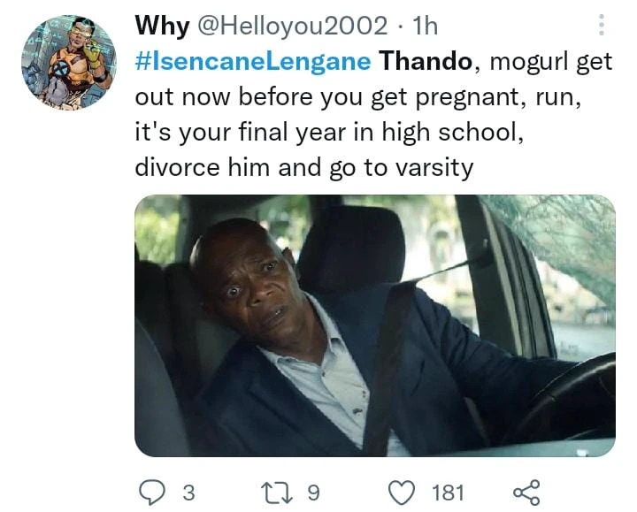Open the three-dot more options menu
This screenshot has height=512, width=637.
[602, 25]
